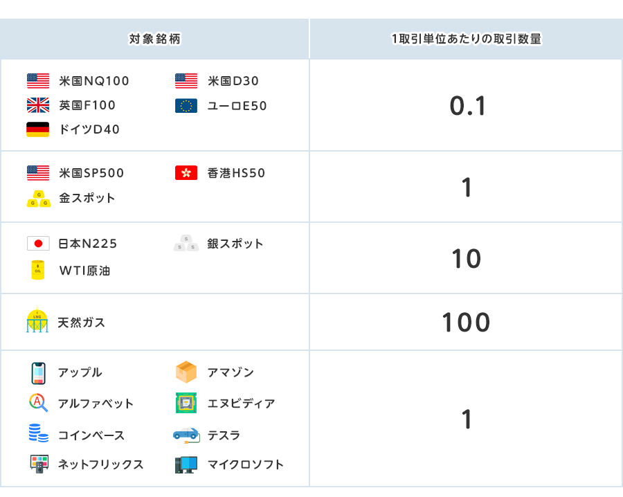Click the UK flag next to 英国F100
623x497 pixels.
(x=38, y=105)
